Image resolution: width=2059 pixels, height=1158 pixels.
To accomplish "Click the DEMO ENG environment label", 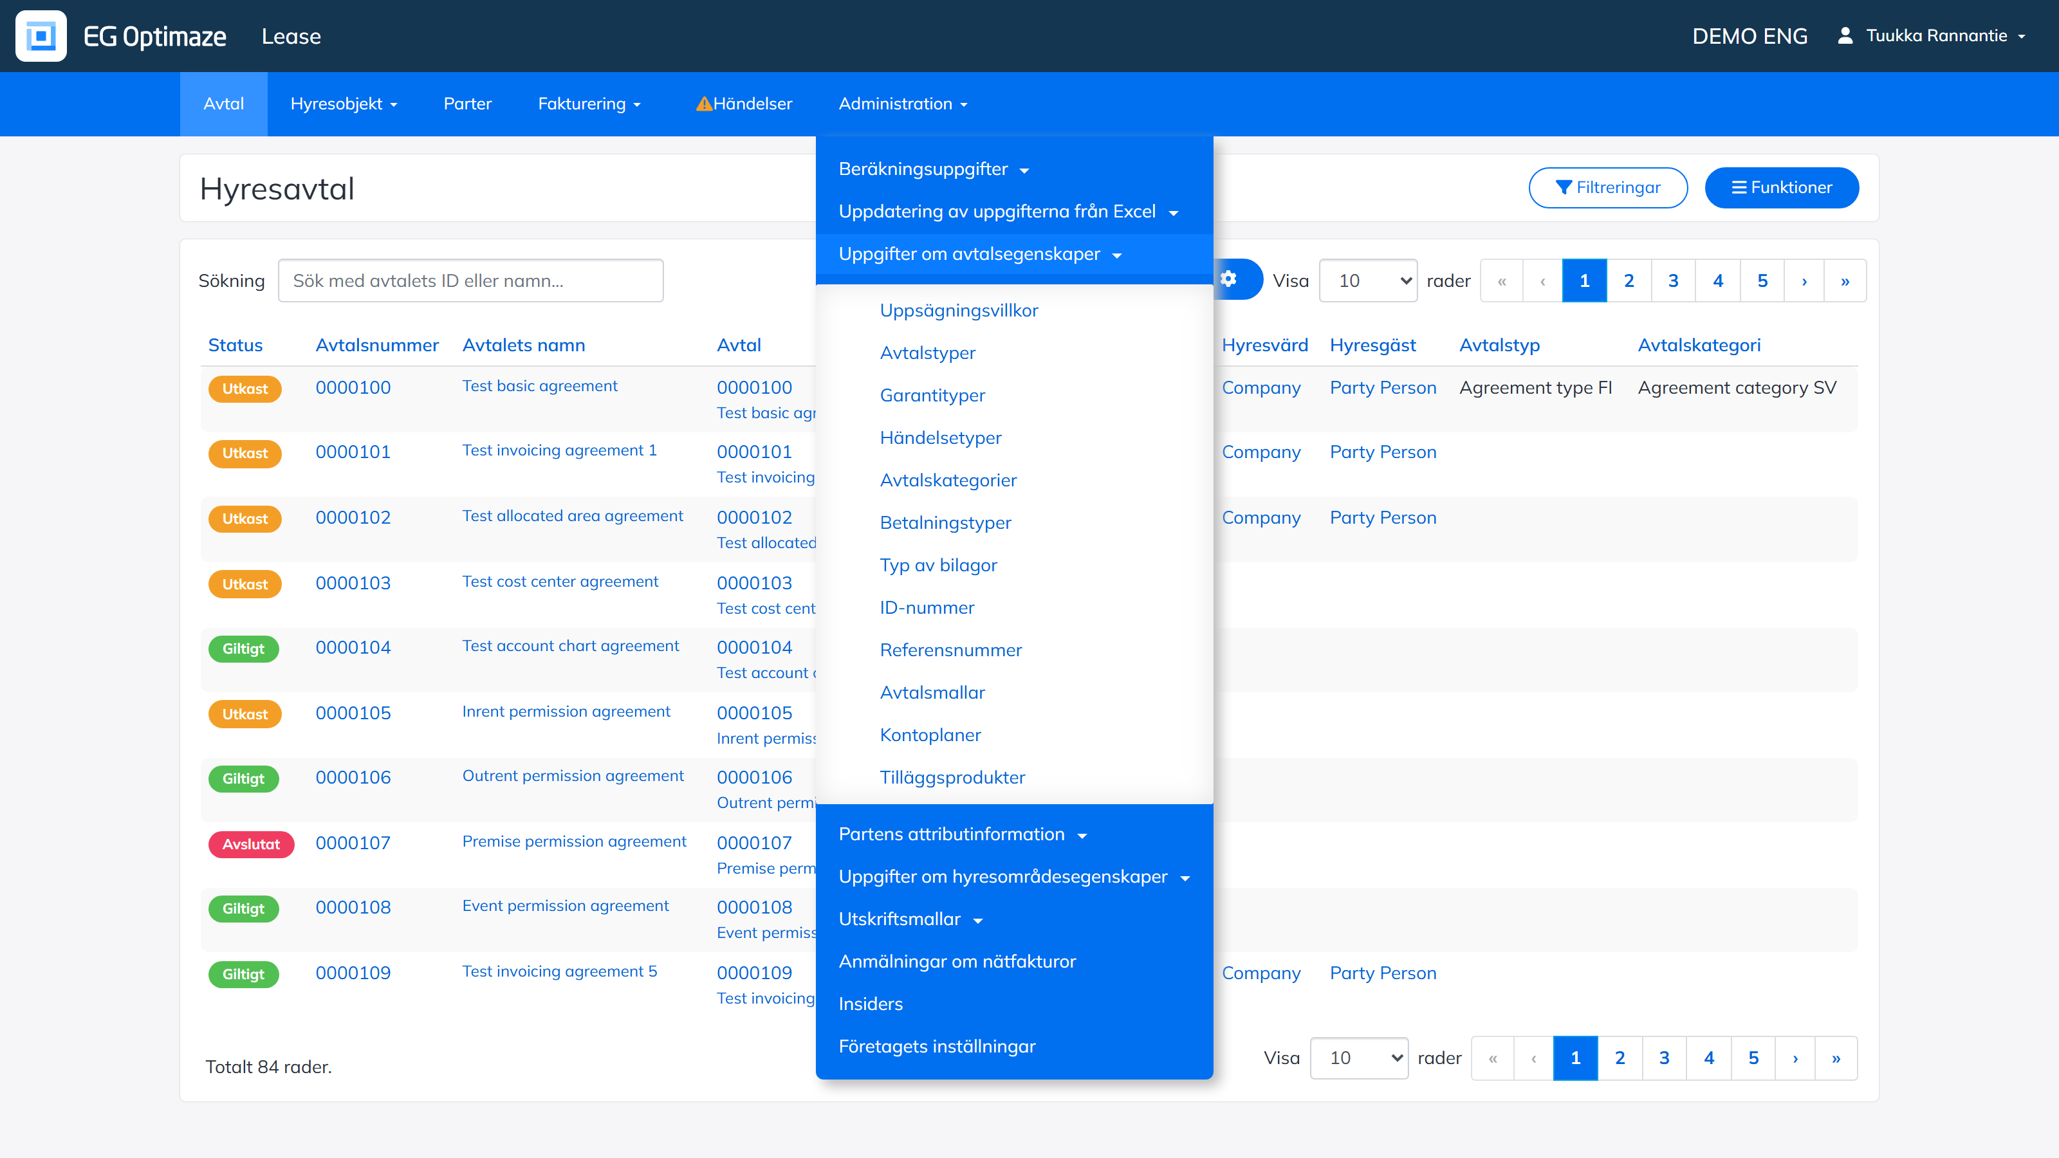I will point(1749,36).
